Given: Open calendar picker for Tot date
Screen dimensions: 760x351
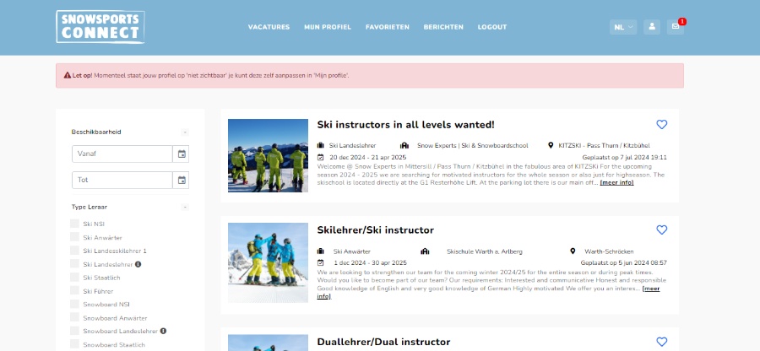Looking at the screenshot, I should click(x=181, y=180).
